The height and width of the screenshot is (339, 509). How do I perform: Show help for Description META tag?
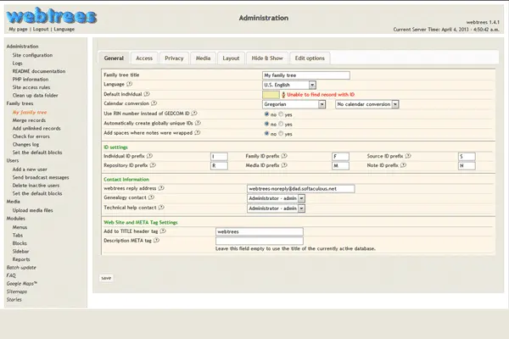click(158, 240)
